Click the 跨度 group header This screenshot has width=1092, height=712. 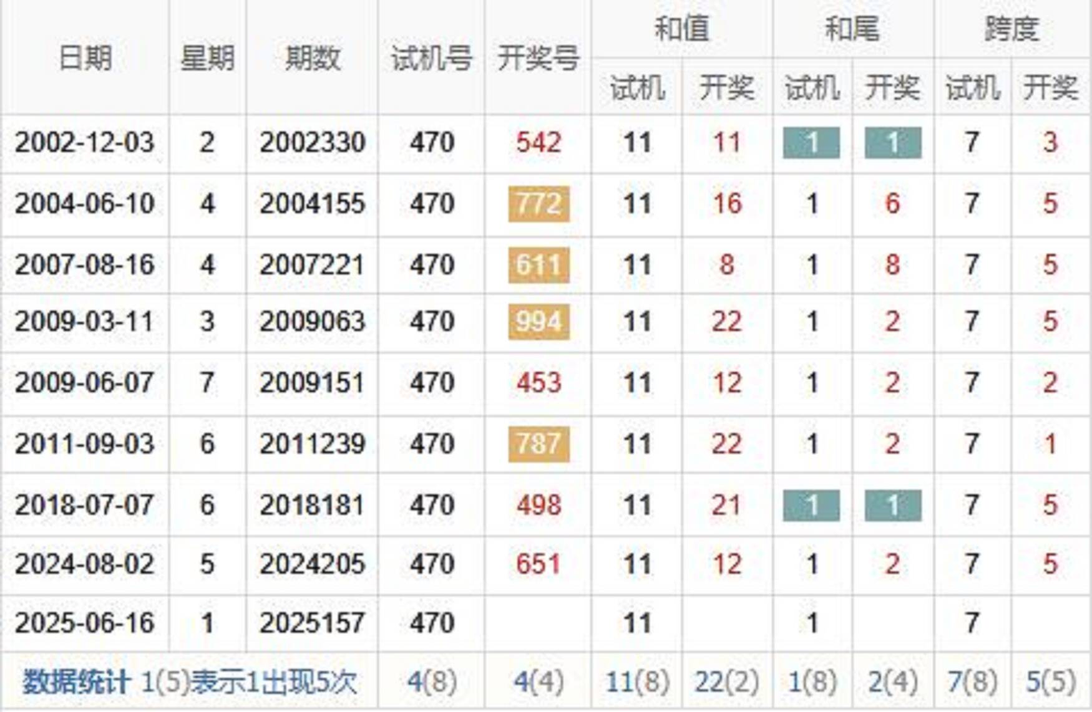[x=1012, y=29]
